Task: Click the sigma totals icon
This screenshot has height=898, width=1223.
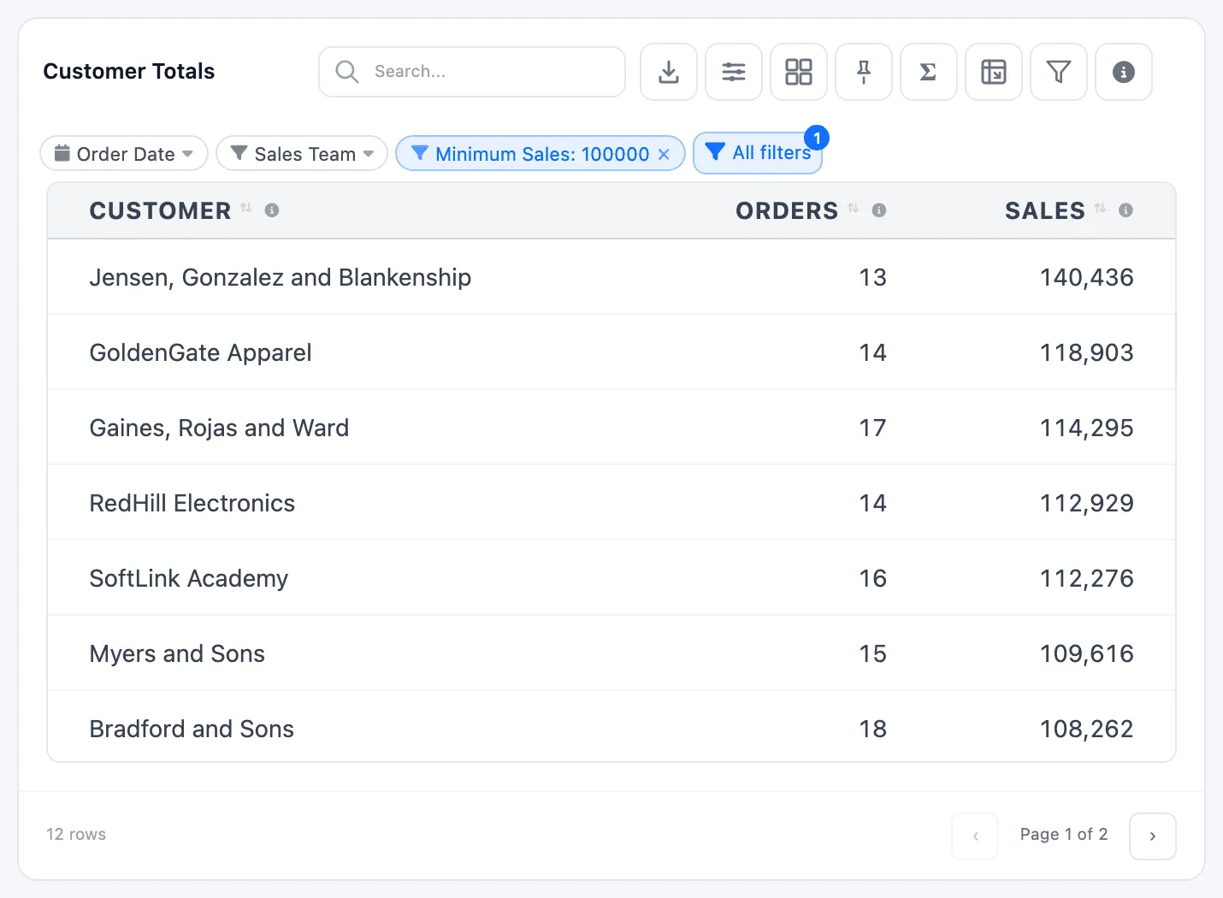Action: point(929,72)
